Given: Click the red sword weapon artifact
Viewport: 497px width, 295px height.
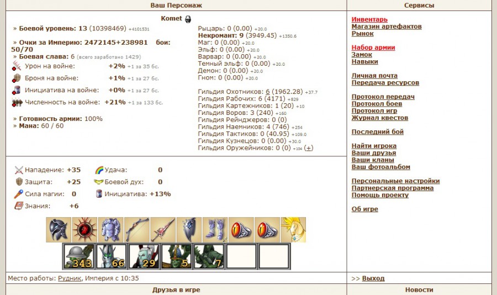Looking at the screenshot, I should coord(163,230).
